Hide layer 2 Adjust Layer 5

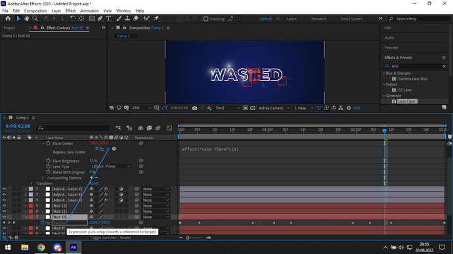[x=4, y=189]
